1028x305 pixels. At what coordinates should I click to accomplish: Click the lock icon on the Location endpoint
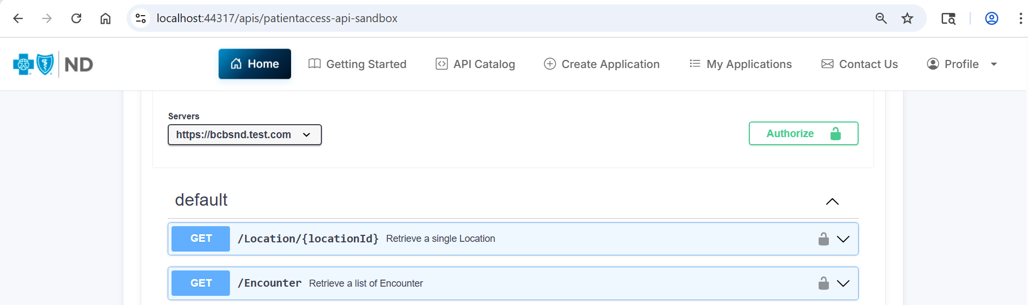click(823, 239)
